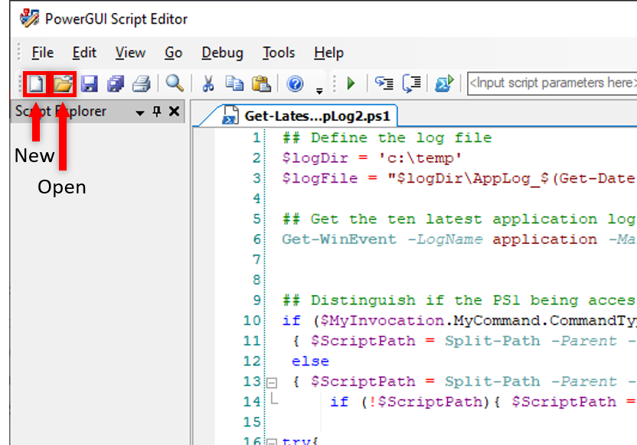This screenshot has height=445, width=637.
Task: Click the PowerShell run-in-console icon
Action: tap(444, 83)
